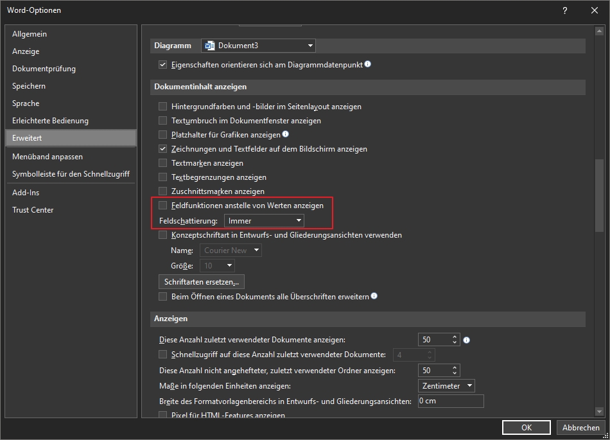610x440 pixels.
Task: Select Erleichterte Bedienung category
Action: pyautogui.click(x=71, y=121)
